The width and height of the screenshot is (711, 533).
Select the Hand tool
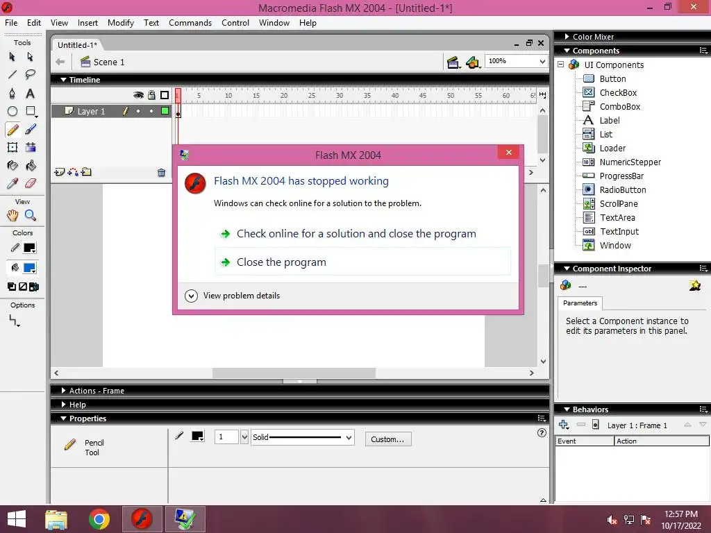[x=12, y=215]
